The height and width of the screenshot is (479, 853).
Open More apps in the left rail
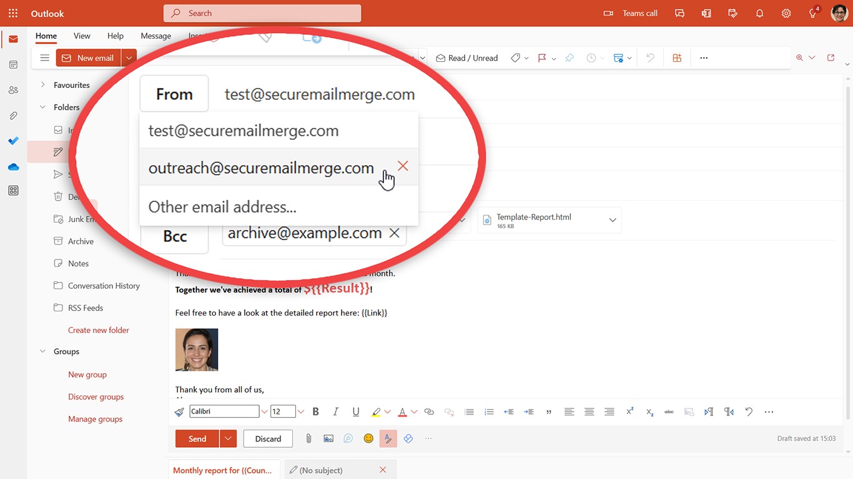(x=13, y=191)
